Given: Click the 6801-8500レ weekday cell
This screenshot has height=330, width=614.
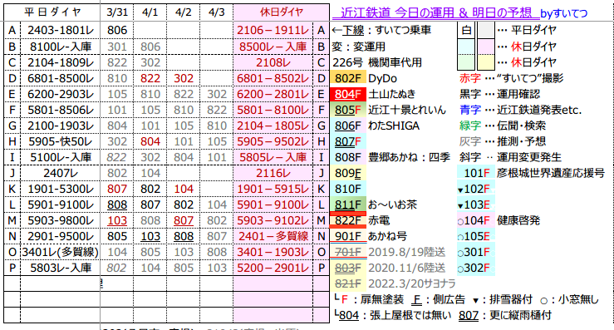Looking at the screenshot, I should tap(61, 78).
